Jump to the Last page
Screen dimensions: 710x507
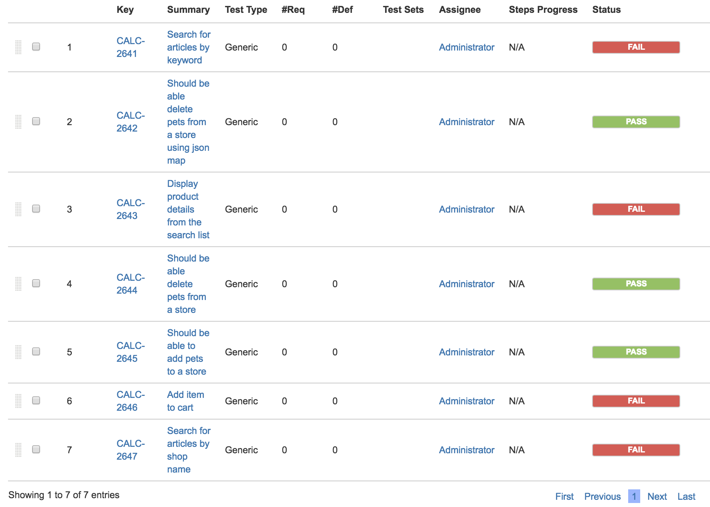tap(686, 497)
